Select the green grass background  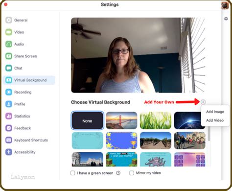click(156, 120)
